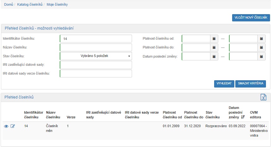View Číselník měn details with eye icon
Screen dimensions: 271x147
6,126
